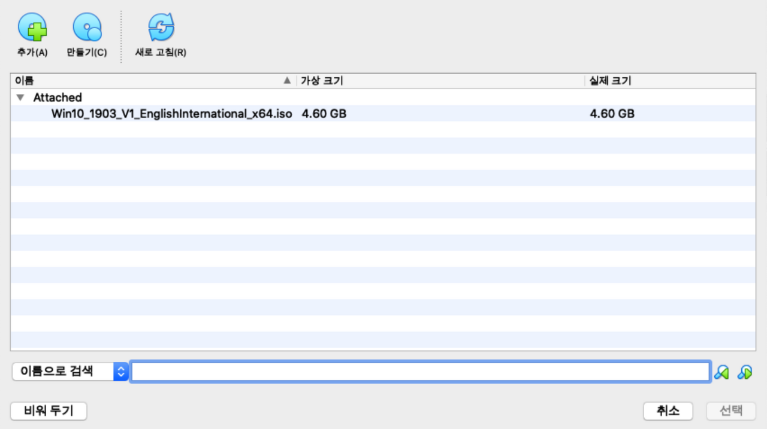The height and width of the screenshot is (429, 767).
Task: Click the 비워 두기 button
Action: 49,411
